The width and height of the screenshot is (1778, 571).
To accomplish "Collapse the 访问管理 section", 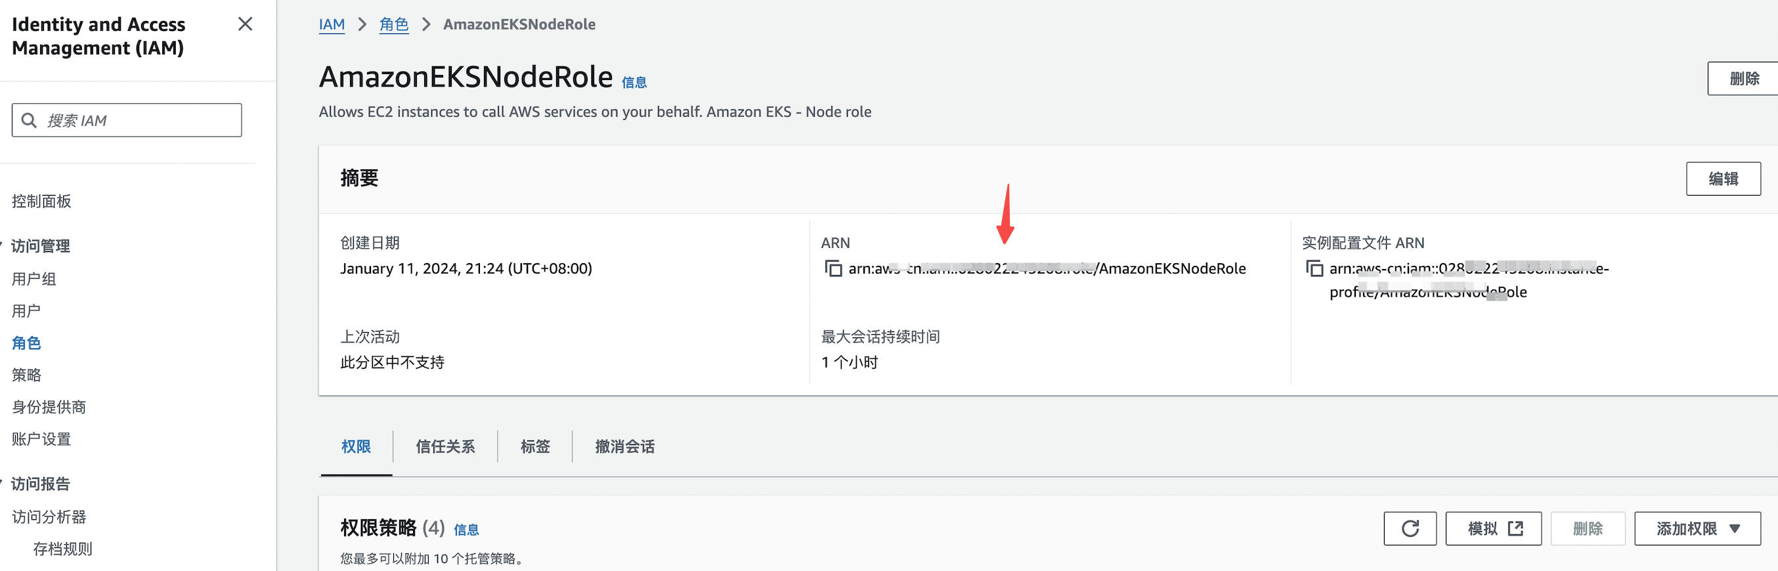I will click(x=3, y=245).
